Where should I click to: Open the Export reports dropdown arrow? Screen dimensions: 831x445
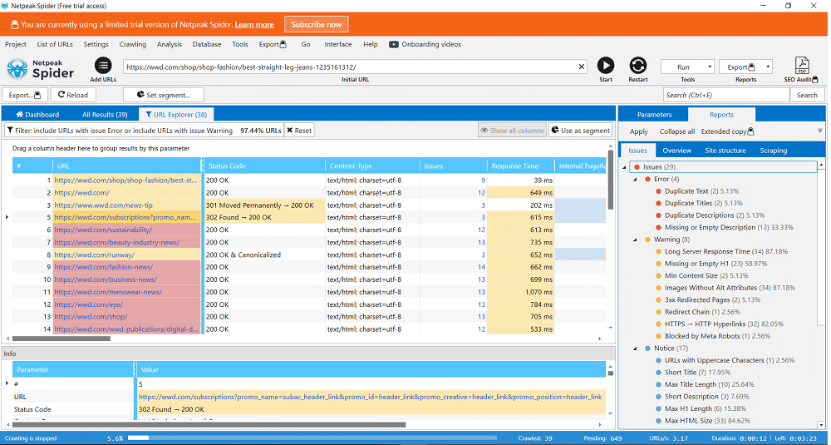(767, 67)
